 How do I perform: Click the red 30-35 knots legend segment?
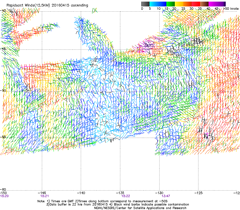[x=196, y=4]
